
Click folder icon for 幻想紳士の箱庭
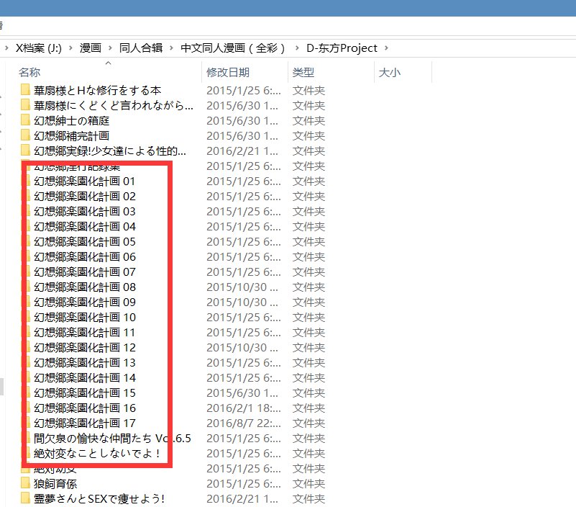pos(26,120)
